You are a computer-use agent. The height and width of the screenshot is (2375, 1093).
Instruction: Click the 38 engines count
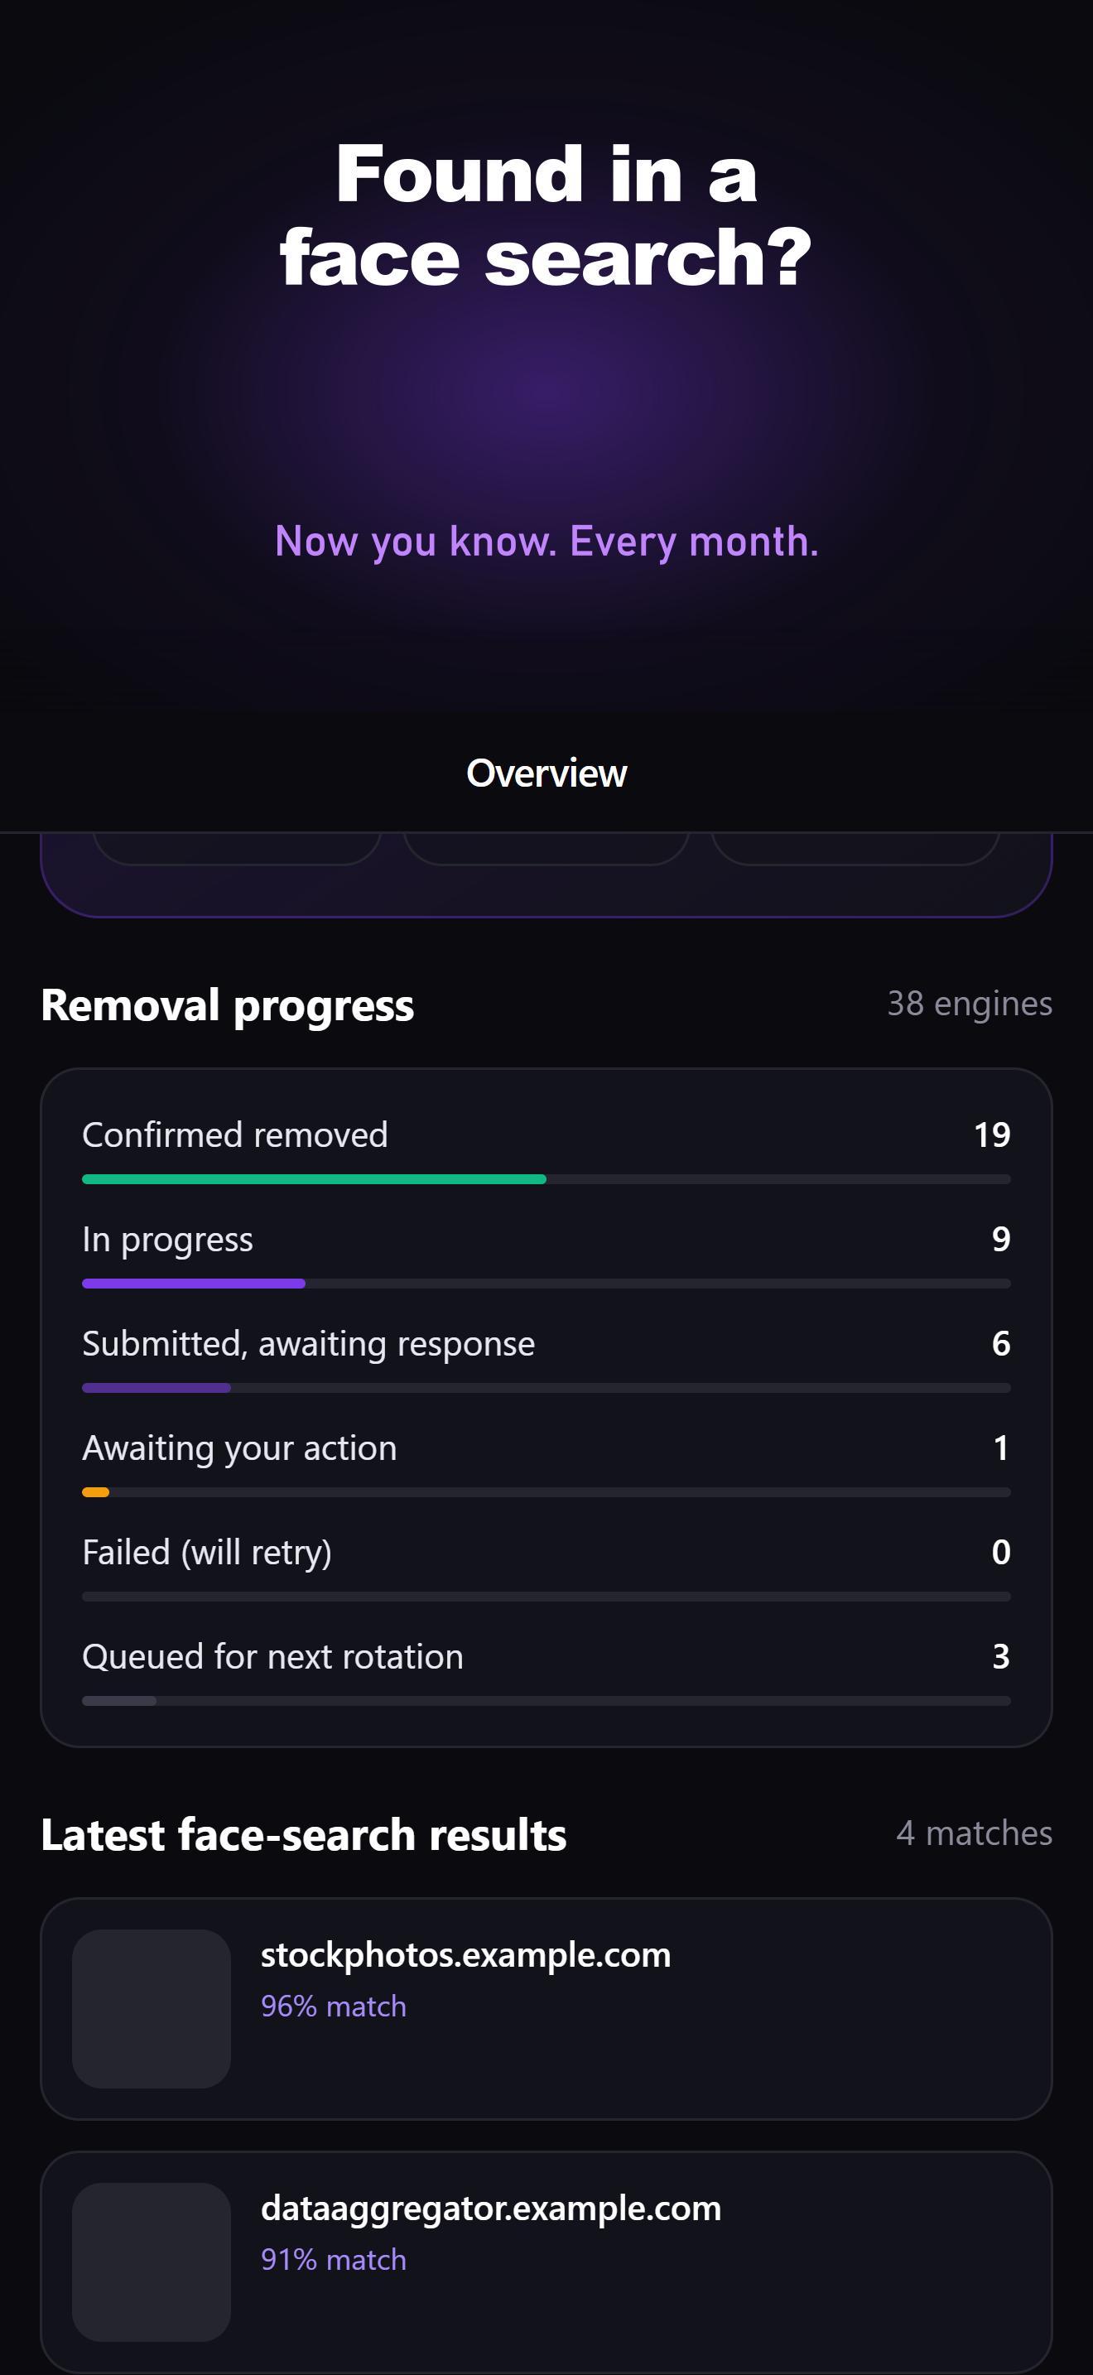(970, 1003)
